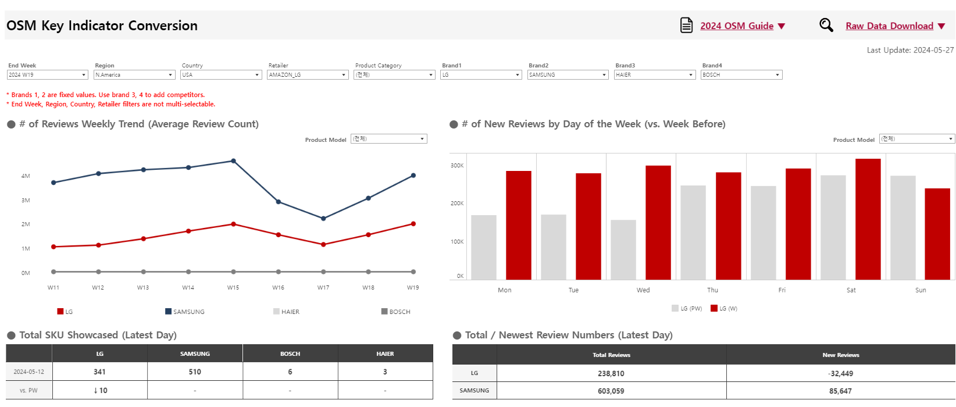Click the LG (W) red legend marker

pos(714,308)
